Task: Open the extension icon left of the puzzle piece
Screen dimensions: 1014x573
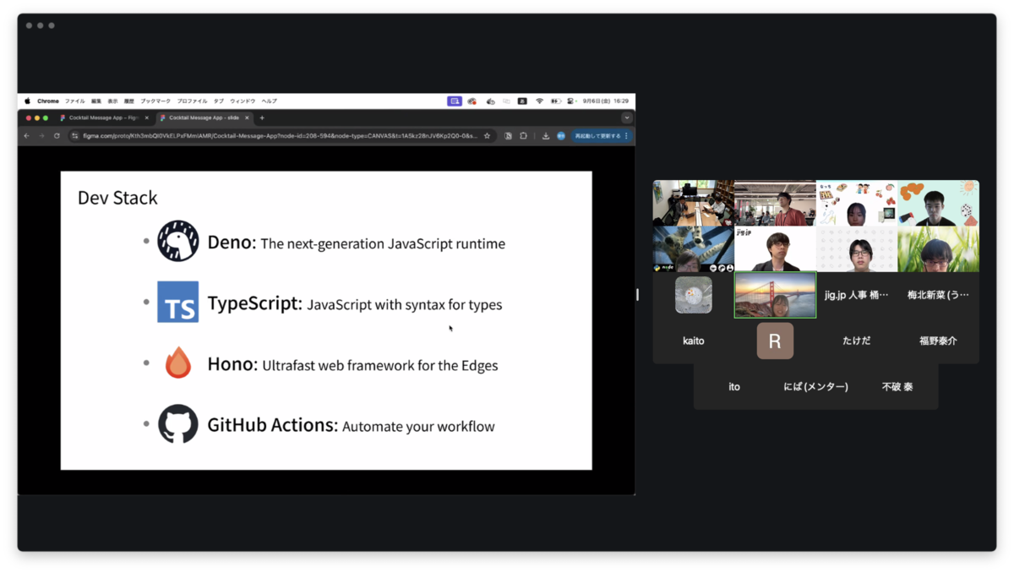Action: 509,135
